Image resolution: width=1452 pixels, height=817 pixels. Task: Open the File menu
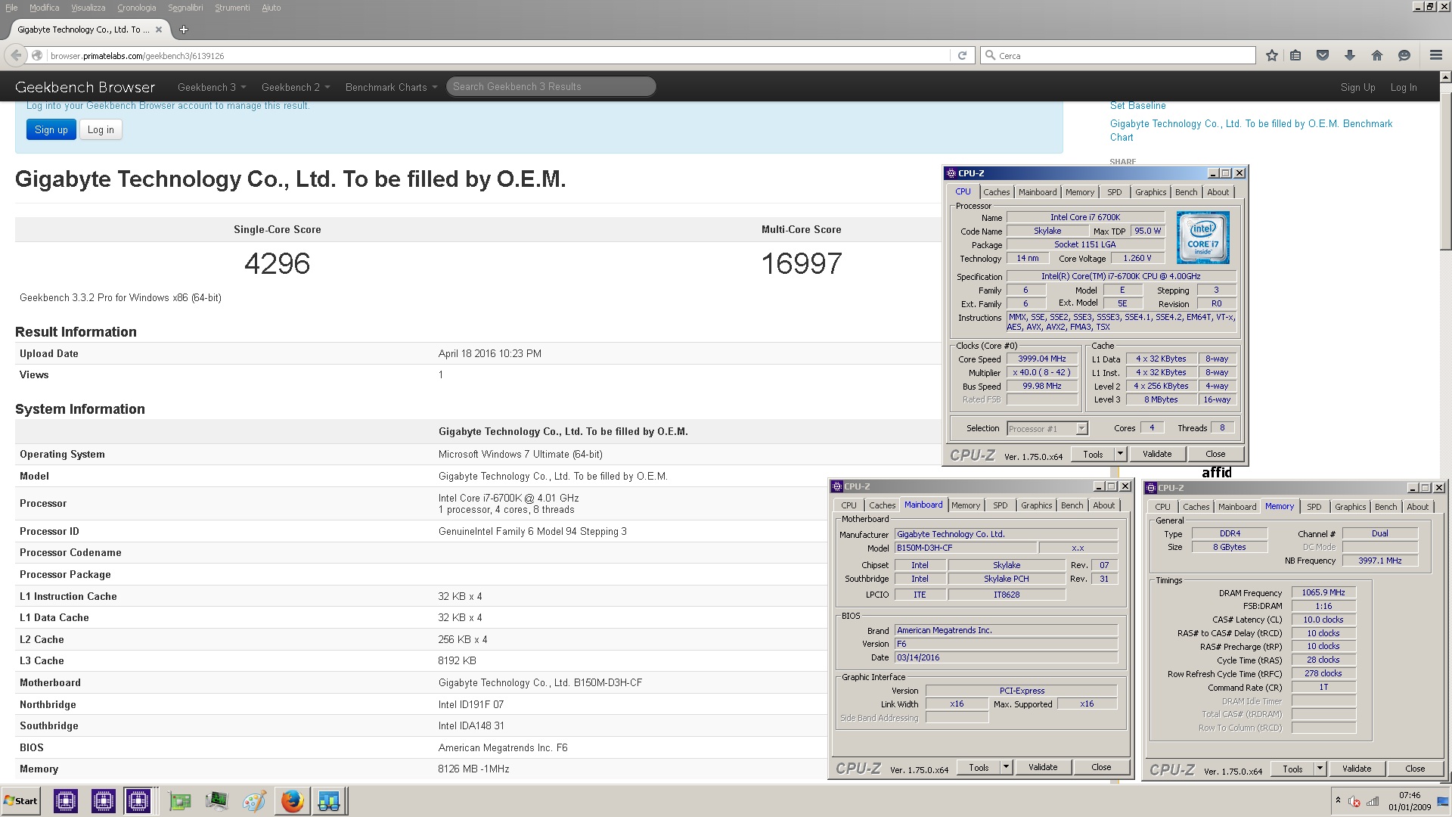tap(11, 8)
